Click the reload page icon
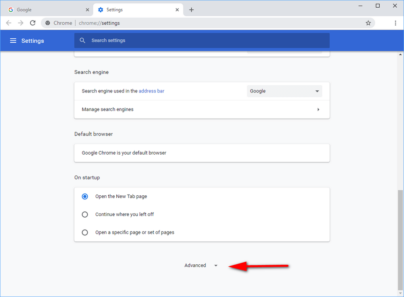 pyautogui.click(x=33, y=23)
